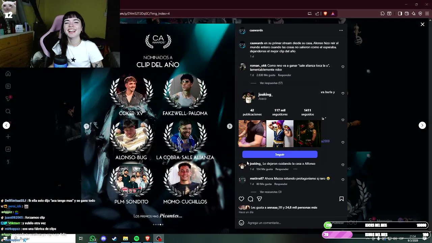The image size is (432, 243).
Task: Show the next image in the carousel
Action: (x=230, y=126)
